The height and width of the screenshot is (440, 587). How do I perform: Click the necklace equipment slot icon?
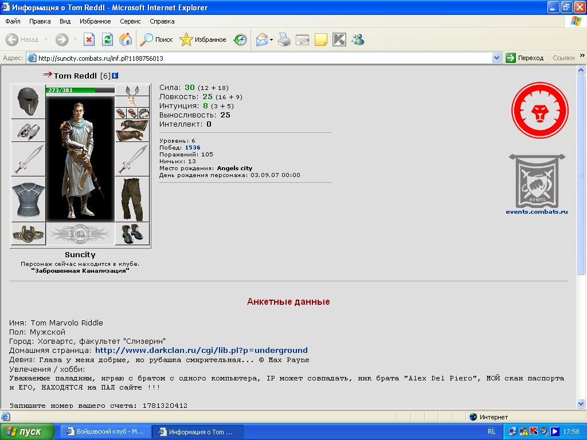pos(132,101)
